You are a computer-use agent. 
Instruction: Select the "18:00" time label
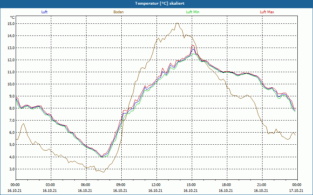coord(226,185)
